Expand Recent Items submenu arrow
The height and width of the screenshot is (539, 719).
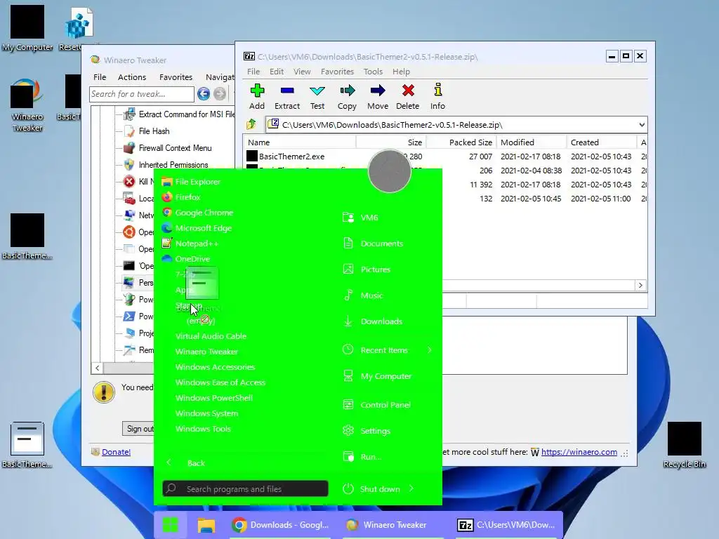(430, 350)
